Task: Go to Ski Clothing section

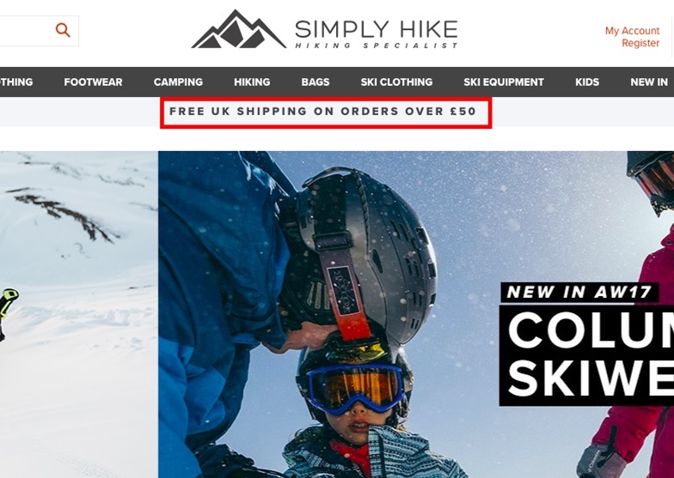Action: [396, 82]
